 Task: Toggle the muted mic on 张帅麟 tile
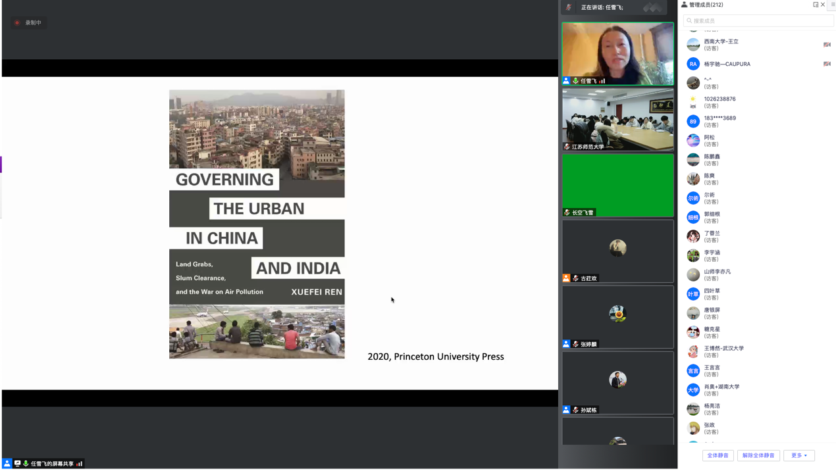coord(575,344)
